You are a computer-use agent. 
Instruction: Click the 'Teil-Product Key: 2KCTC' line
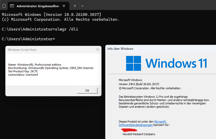pos(23,71)
